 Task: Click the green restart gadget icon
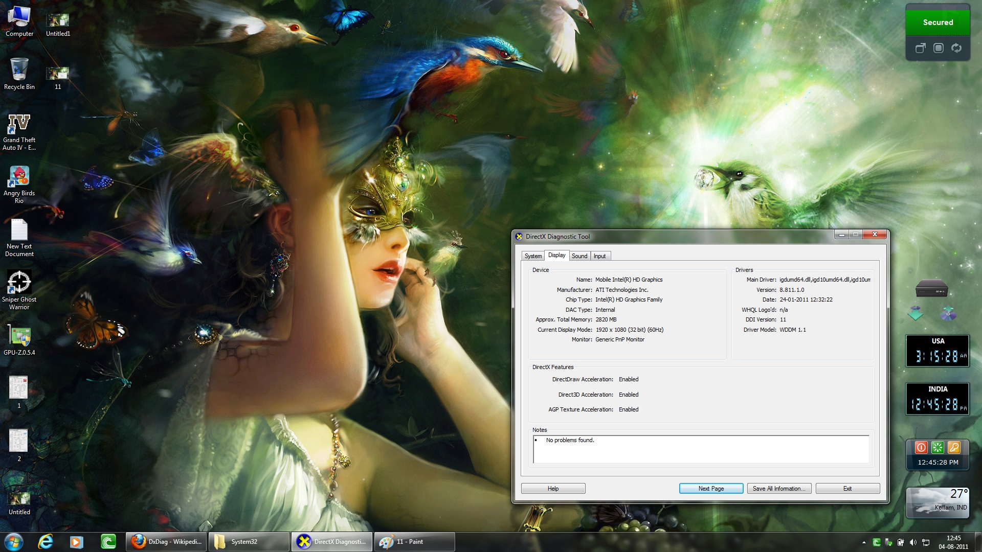click(938, 448)
